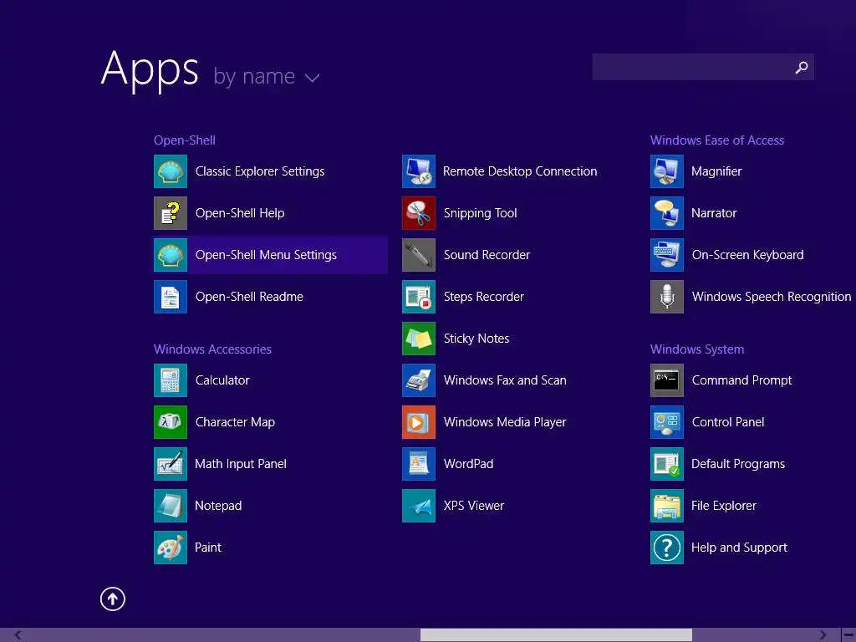Click the Snipping Tool scissors icon
This screenshot has width=856, height=642.
(419, 213)
